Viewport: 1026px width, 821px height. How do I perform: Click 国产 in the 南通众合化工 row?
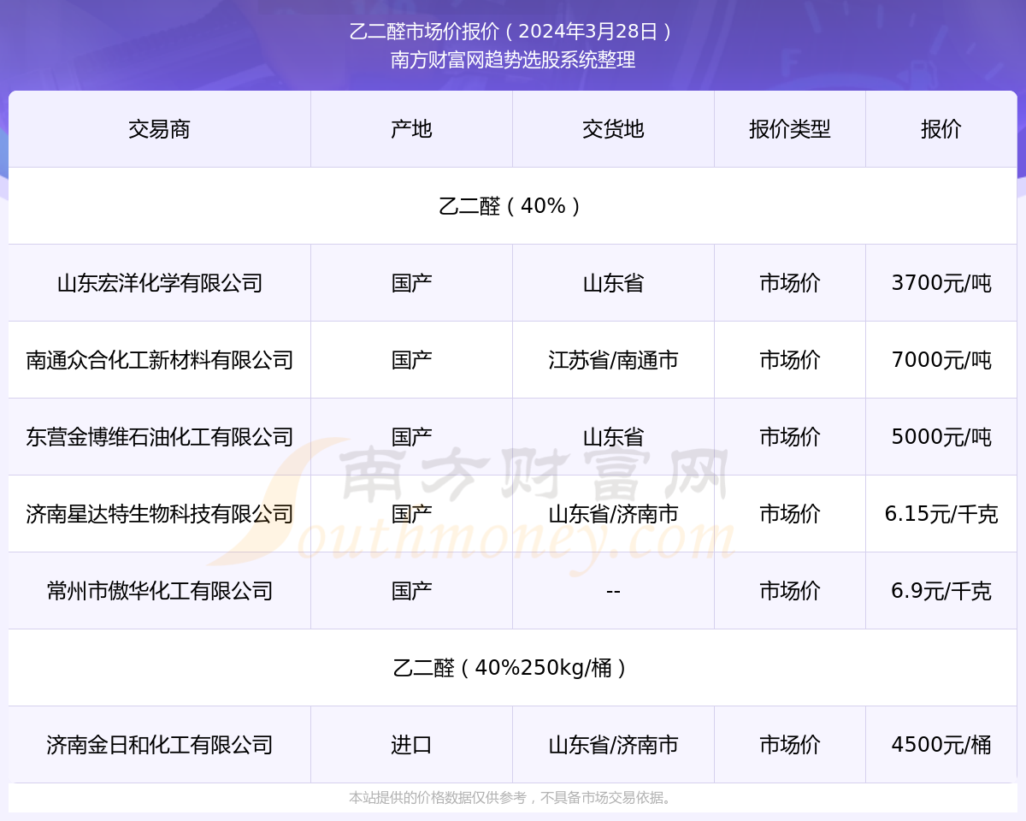pos(411,360)
